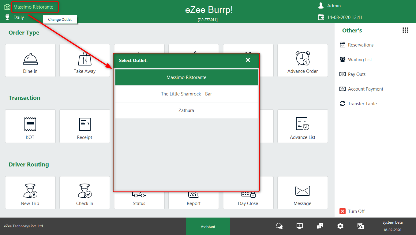Viewport: 416px width, 235px height.
Task: Click the Daily menu label
Action: (x=19, y=17)
